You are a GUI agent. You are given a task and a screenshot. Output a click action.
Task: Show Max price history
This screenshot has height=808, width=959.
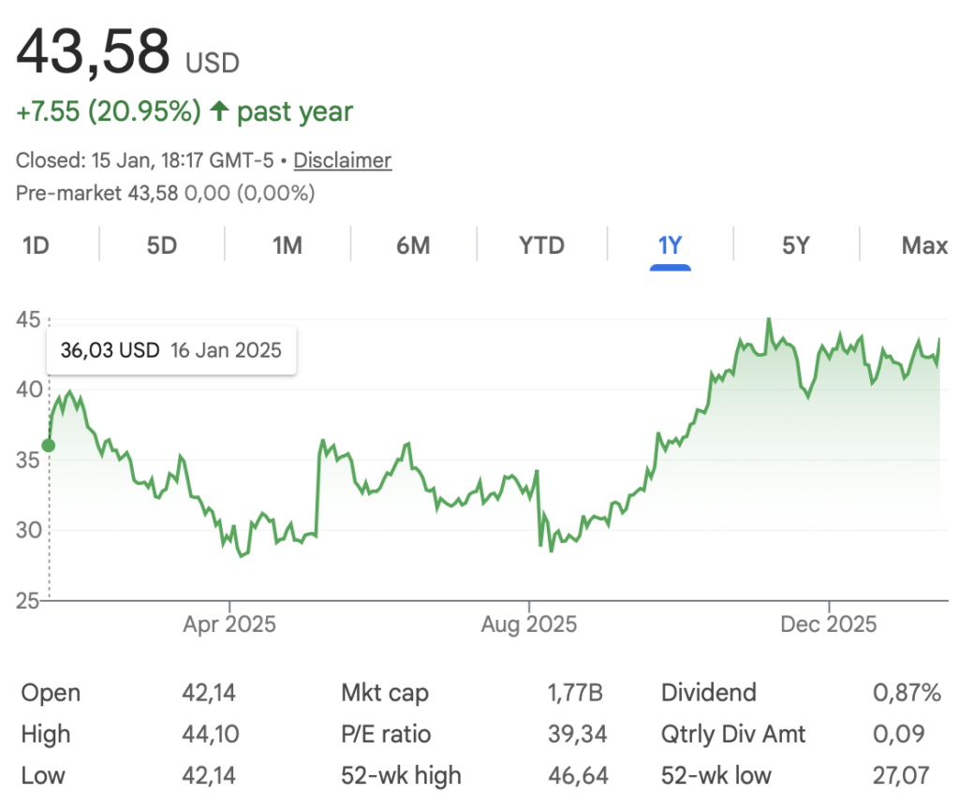(923, 246)
